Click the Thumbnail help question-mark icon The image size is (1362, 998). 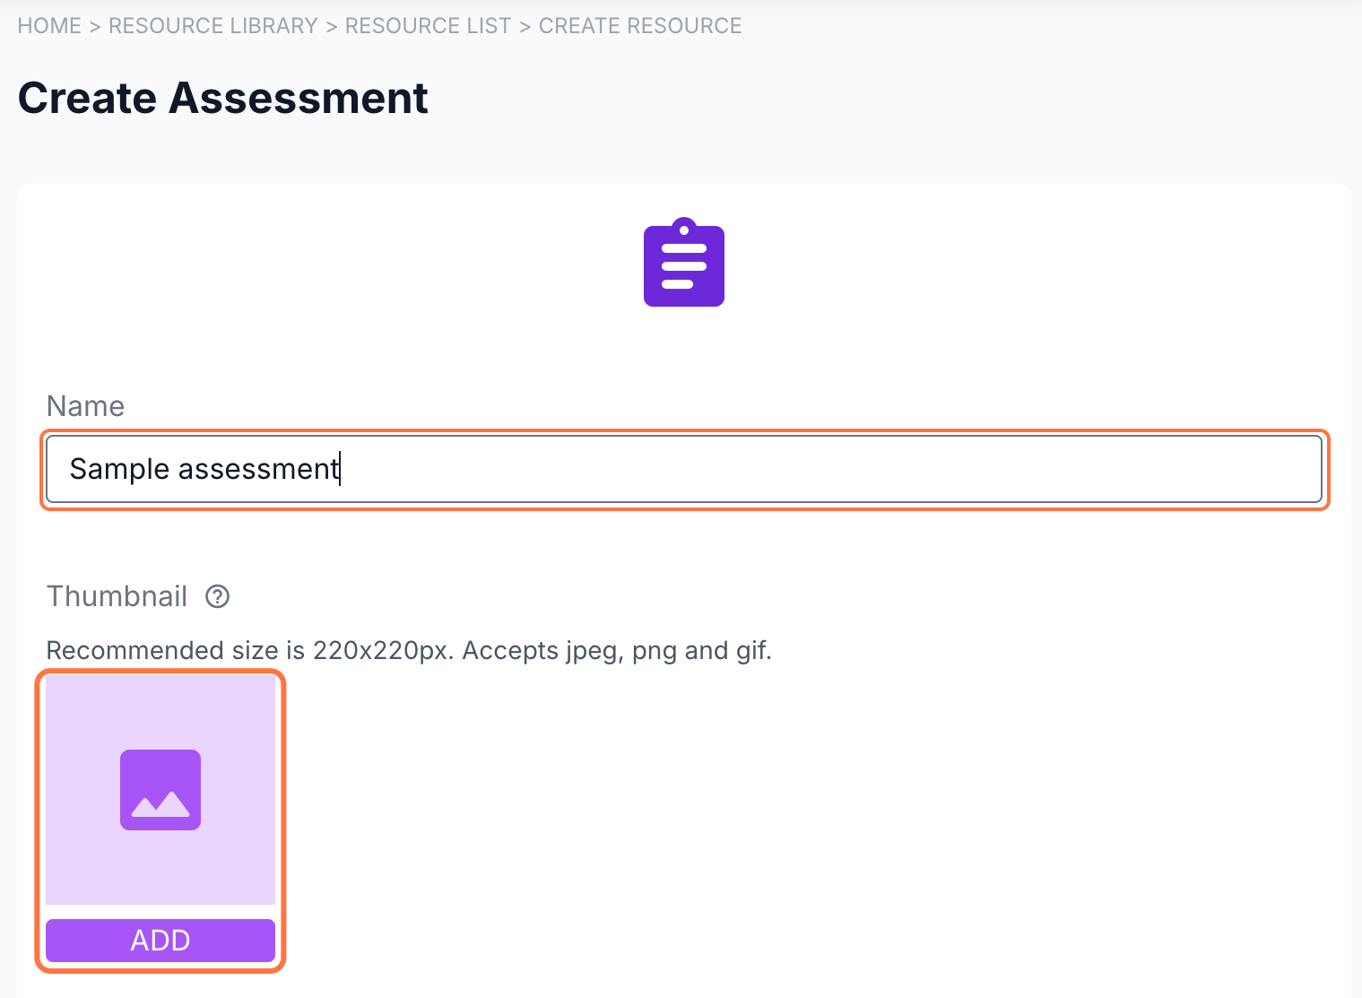[x=217, y=596]
